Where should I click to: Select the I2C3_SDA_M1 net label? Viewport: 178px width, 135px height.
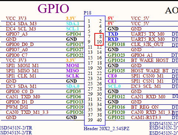click(x=21, y=86)
